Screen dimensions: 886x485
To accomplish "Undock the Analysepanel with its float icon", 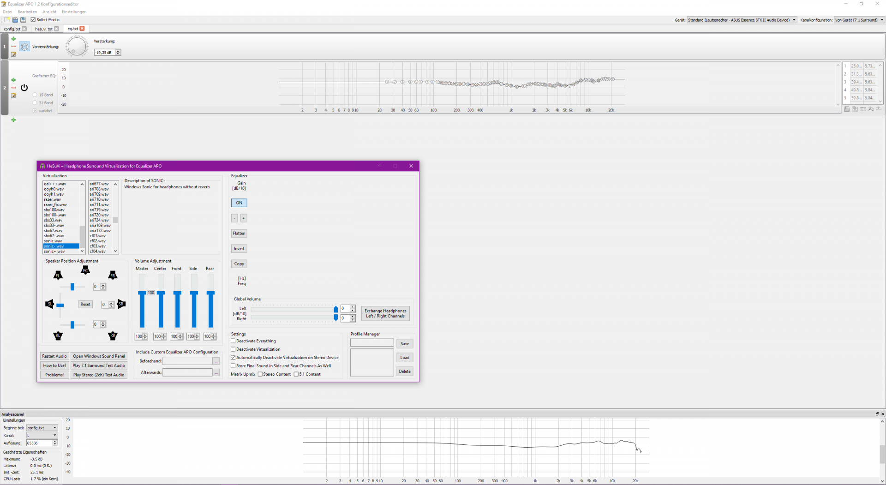I will coord(877,414).
